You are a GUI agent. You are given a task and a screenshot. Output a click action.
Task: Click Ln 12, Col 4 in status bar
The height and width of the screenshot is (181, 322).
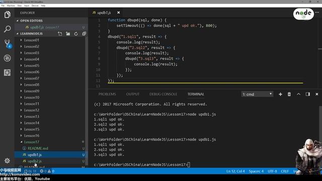[235, 171]
